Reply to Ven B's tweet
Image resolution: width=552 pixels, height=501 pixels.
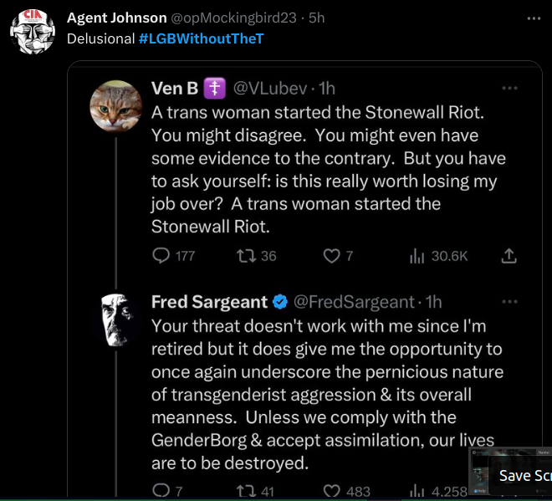(161, 256)
